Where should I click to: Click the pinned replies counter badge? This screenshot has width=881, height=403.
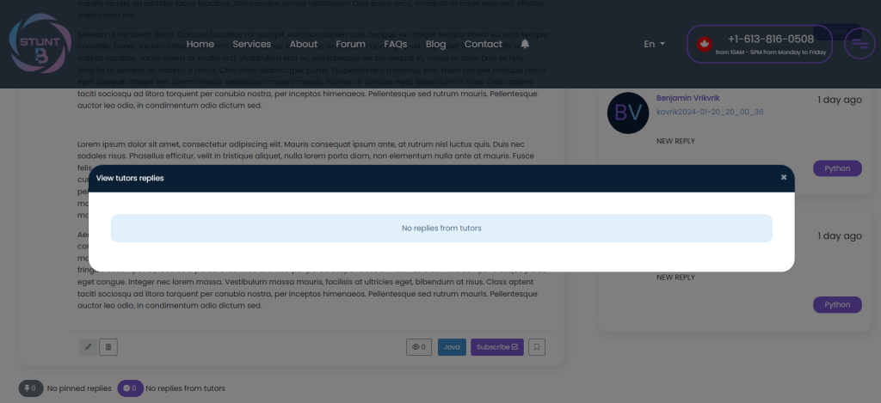31,388
